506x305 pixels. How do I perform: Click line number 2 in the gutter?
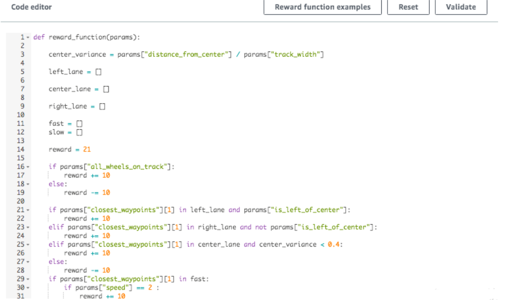coord(22,46)
